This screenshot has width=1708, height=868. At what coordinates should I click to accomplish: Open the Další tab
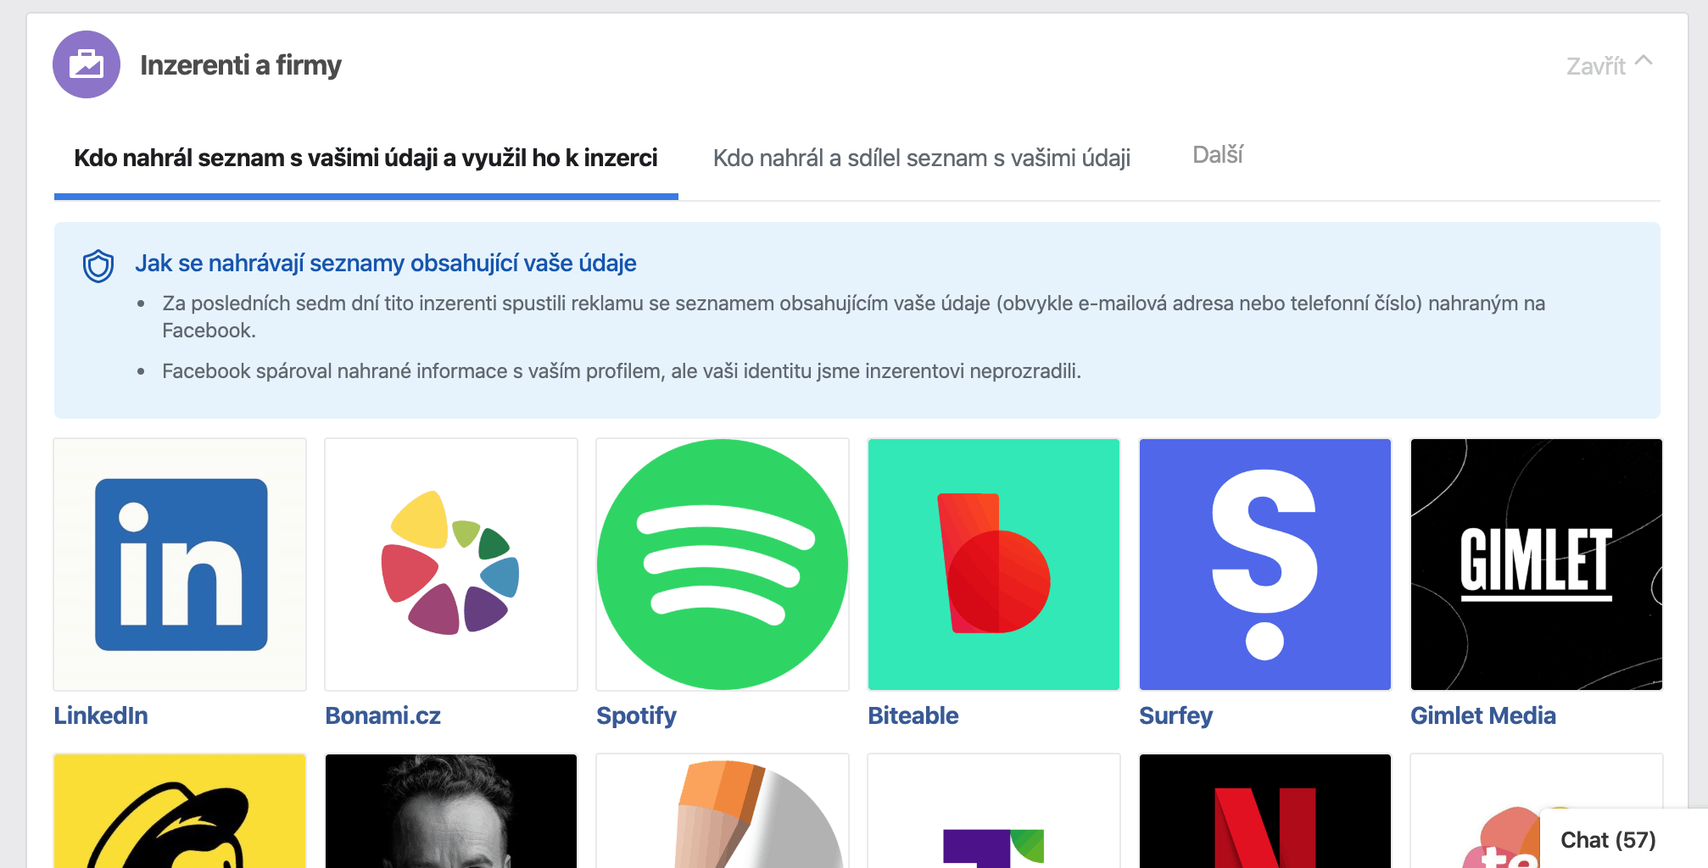pos(1217,155)
